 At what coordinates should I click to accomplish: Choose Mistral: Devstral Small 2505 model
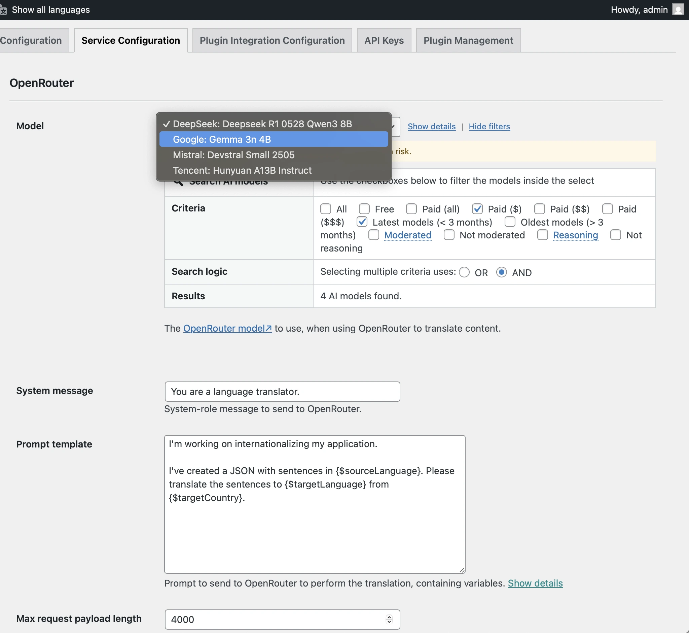[233, 155]
